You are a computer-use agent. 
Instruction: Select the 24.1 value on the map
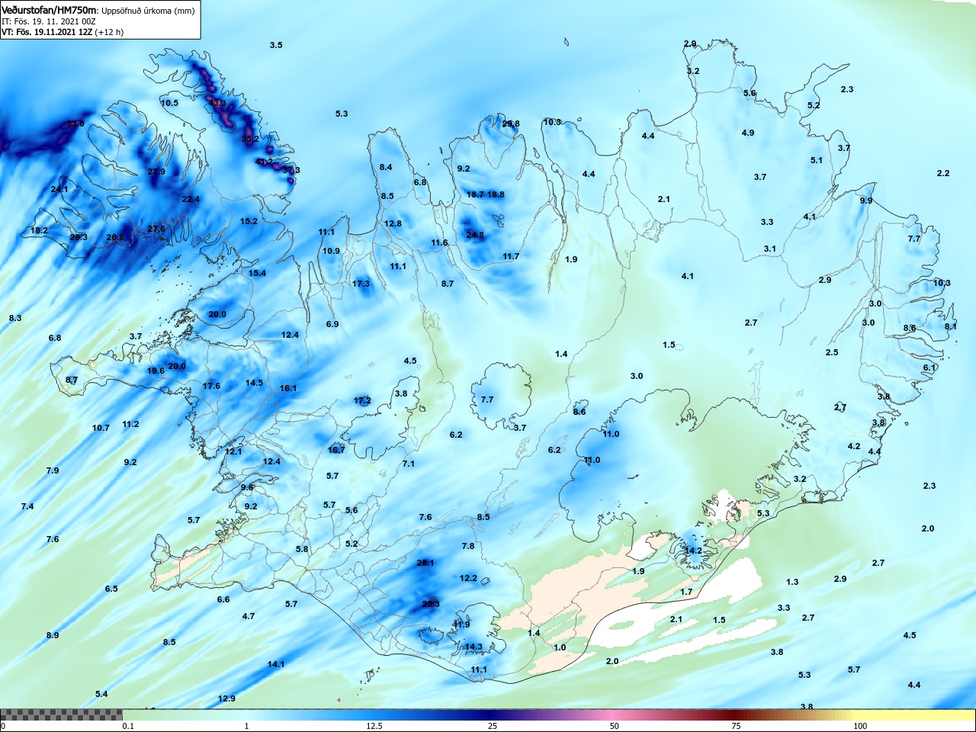tap(59, 189)
